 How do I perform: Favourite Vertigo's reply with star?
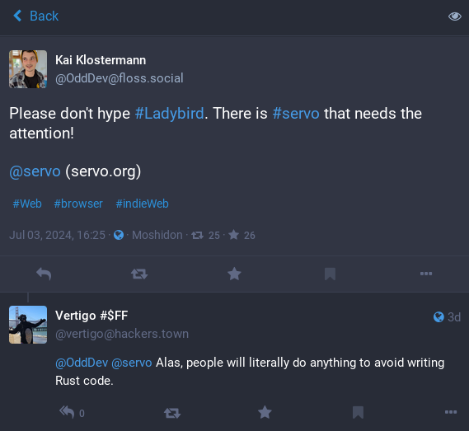pos(265,412)
